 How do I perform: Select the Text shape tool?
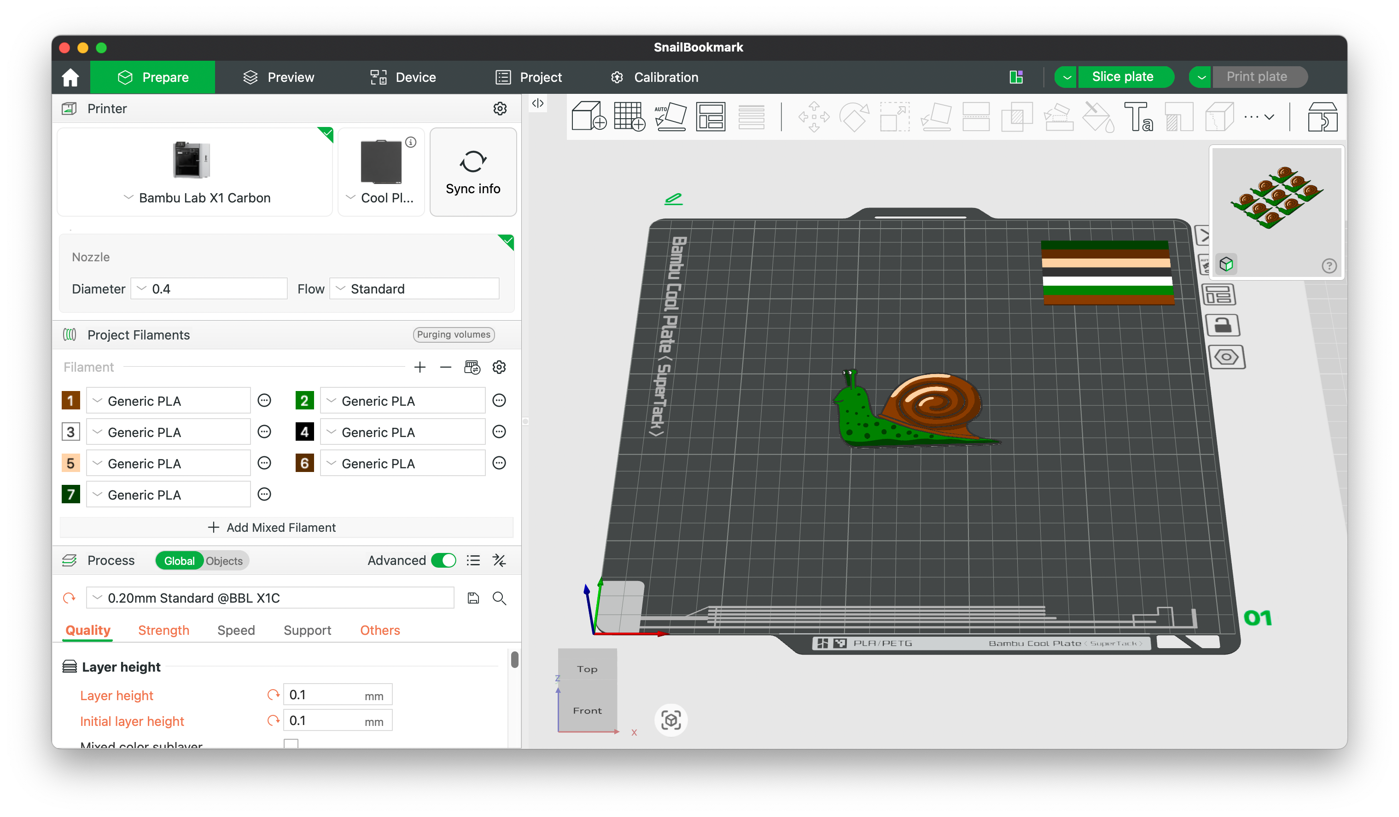tap(1139, 116)
